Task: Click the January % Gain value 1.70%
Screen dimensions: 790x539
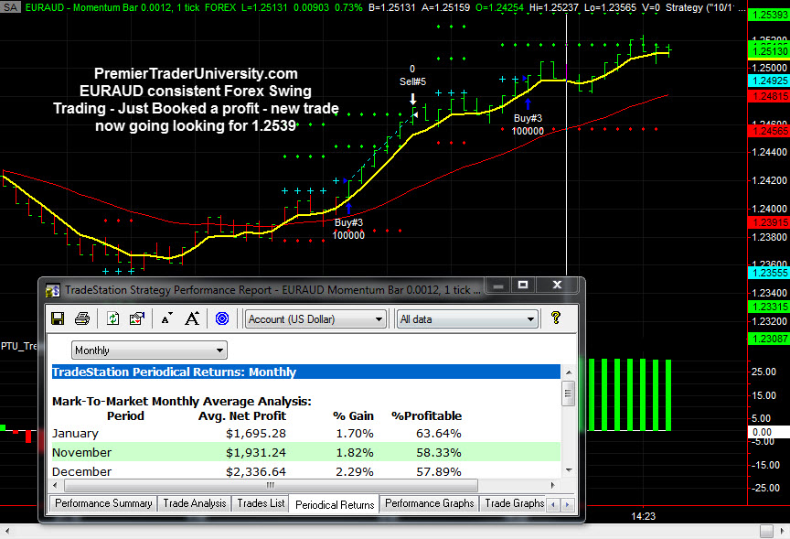Action: click(x=355, y=434)
